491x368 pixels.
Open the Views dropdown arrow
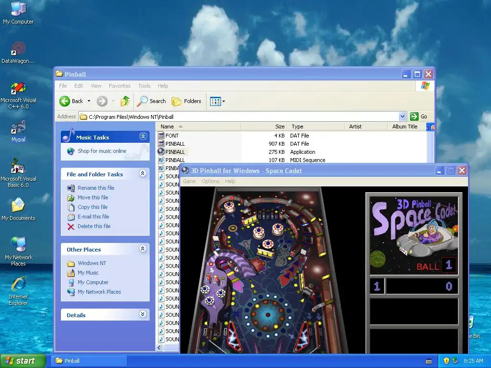(223, 102)
